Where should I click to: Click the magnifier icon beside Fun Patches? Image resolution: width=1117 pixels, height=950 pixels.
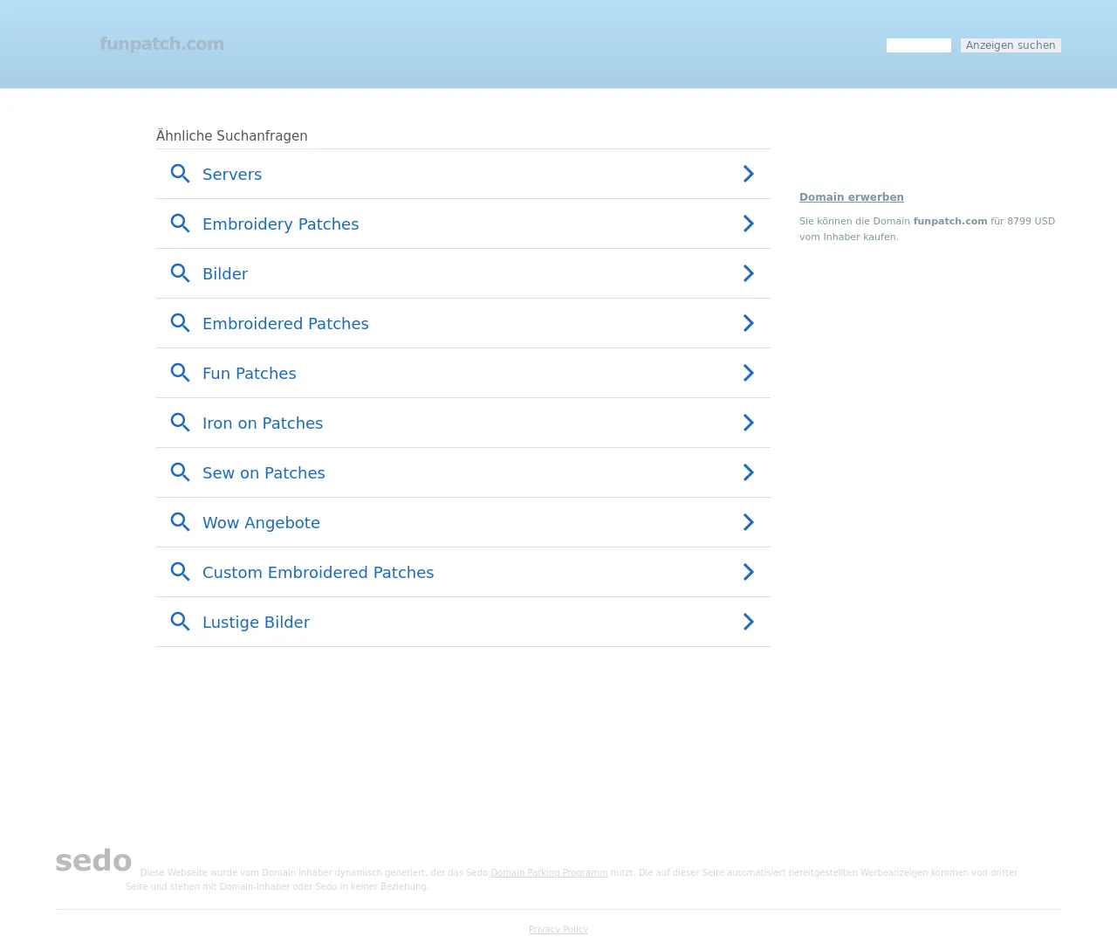pos(180,373)
